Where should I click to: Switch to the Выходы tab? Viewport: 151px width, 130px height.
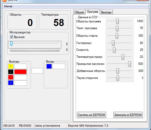pyautogui.click(x=106, y=12)
